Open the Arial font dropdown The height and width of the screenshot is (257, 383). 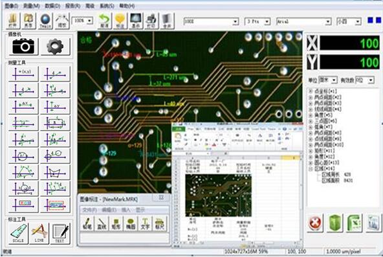pos(303,21)
